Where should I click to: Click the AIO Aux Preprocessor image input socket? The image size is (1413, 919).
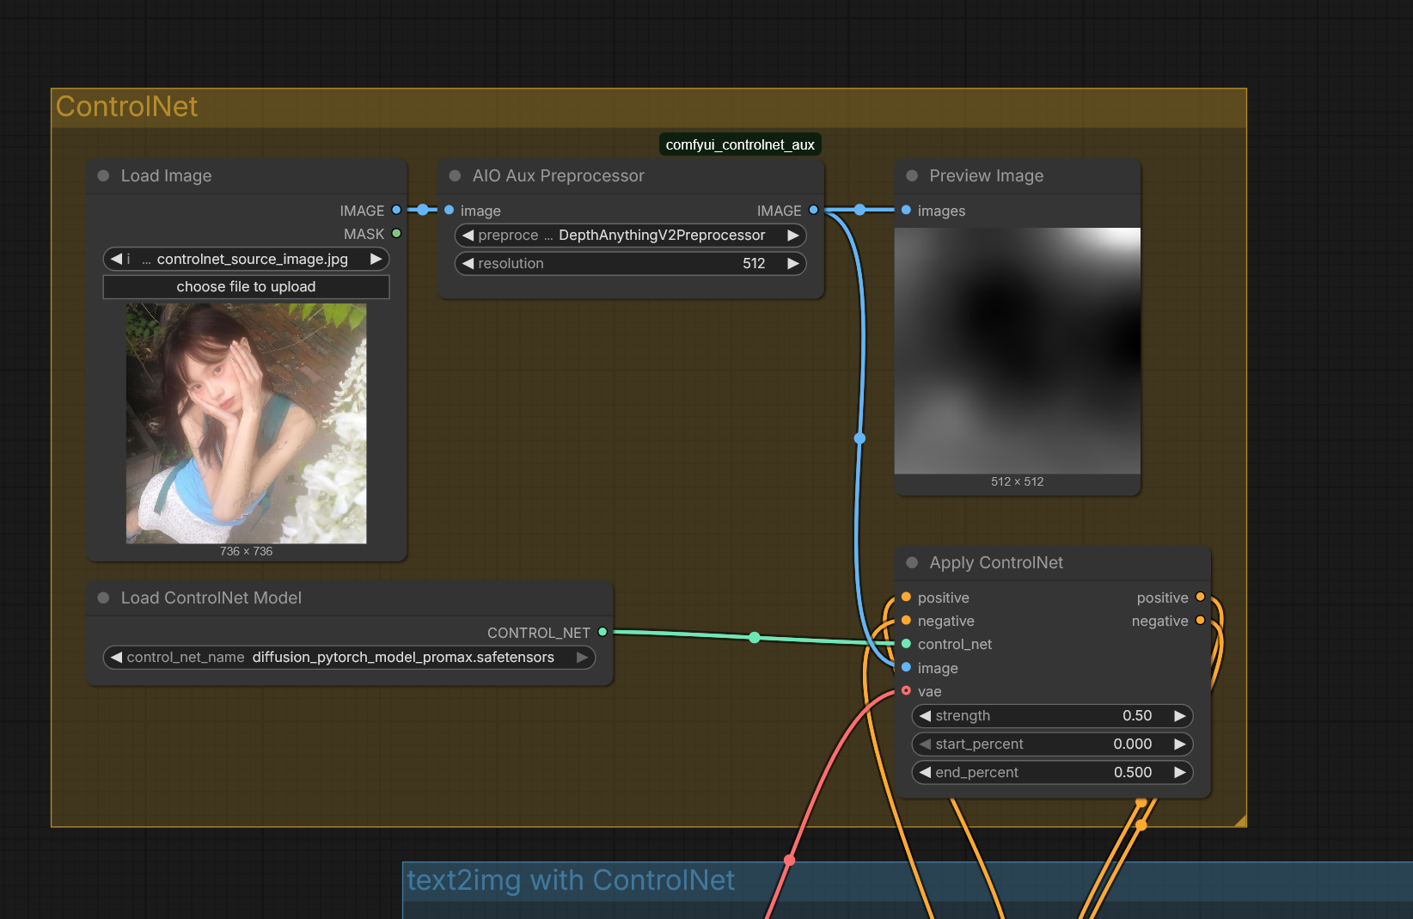[x=449, y=210]
